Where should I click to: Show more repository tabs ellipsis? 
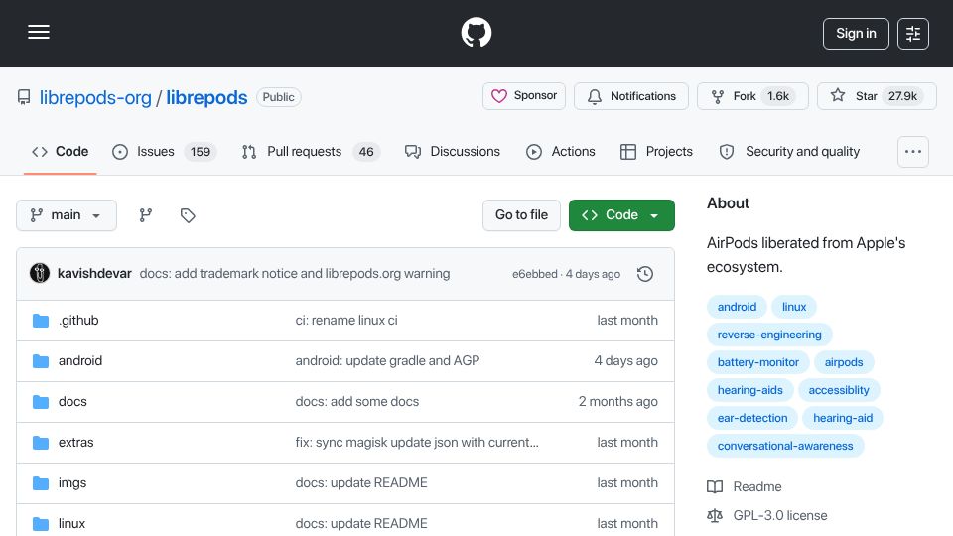(913, 151)
